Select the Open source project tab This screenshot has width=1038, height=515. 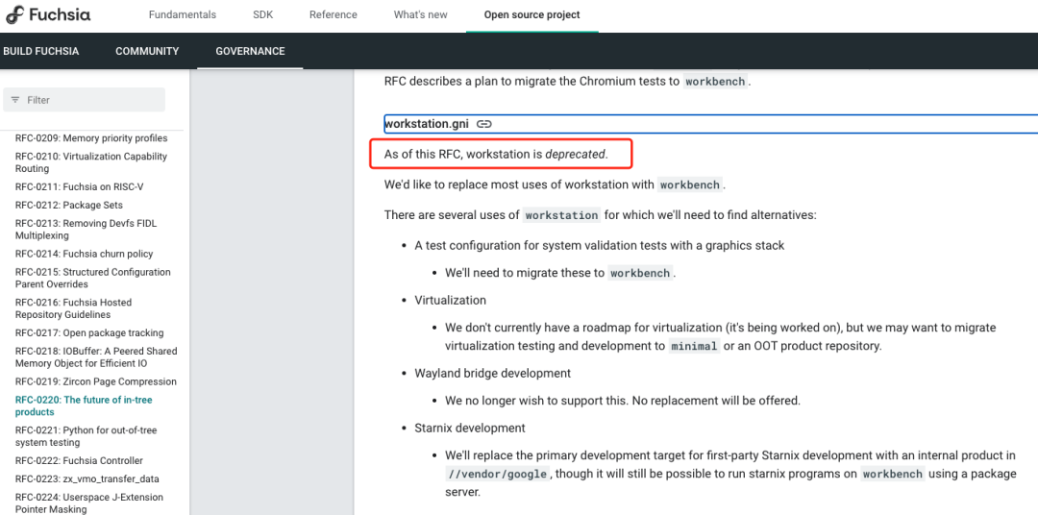tap(531, 14)
